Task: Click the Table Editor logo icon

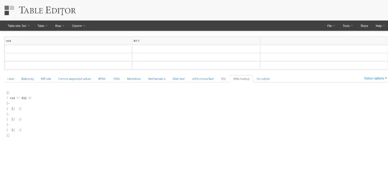Action: (9, 10)
